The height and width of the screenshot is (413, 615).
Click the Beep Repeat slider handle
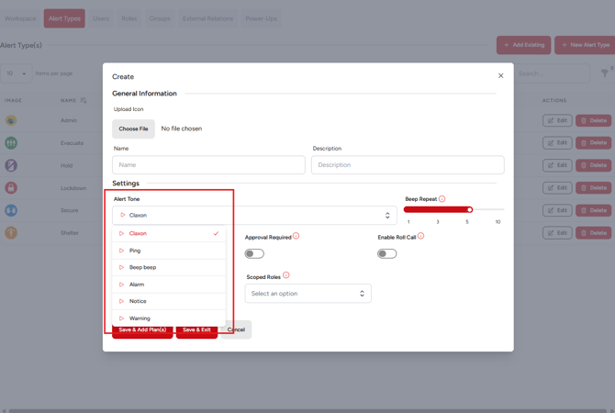click(x=469, y=209)
